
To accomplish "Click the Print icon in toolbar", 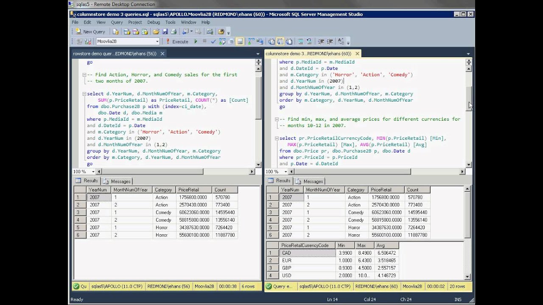I will coord(174,32).
